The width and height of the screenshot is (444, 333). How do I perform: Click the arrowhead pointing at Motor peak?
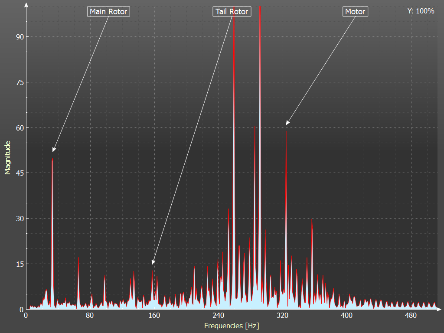[x=287, y=123]
